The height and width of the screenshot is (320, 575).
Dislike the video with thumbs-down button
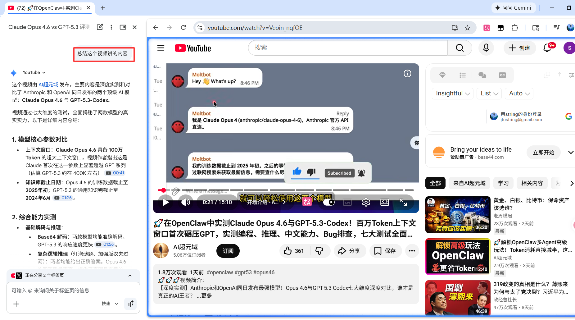pyautogui.click(x=319, y=251)
